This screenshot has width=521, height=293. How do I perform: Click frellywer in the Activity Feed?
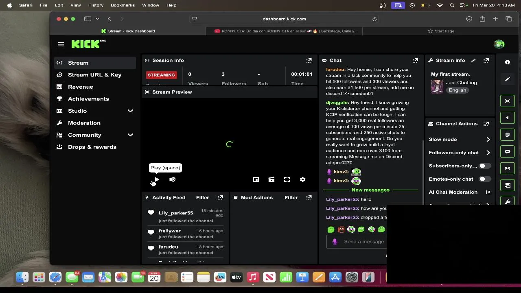coord(170,231)
